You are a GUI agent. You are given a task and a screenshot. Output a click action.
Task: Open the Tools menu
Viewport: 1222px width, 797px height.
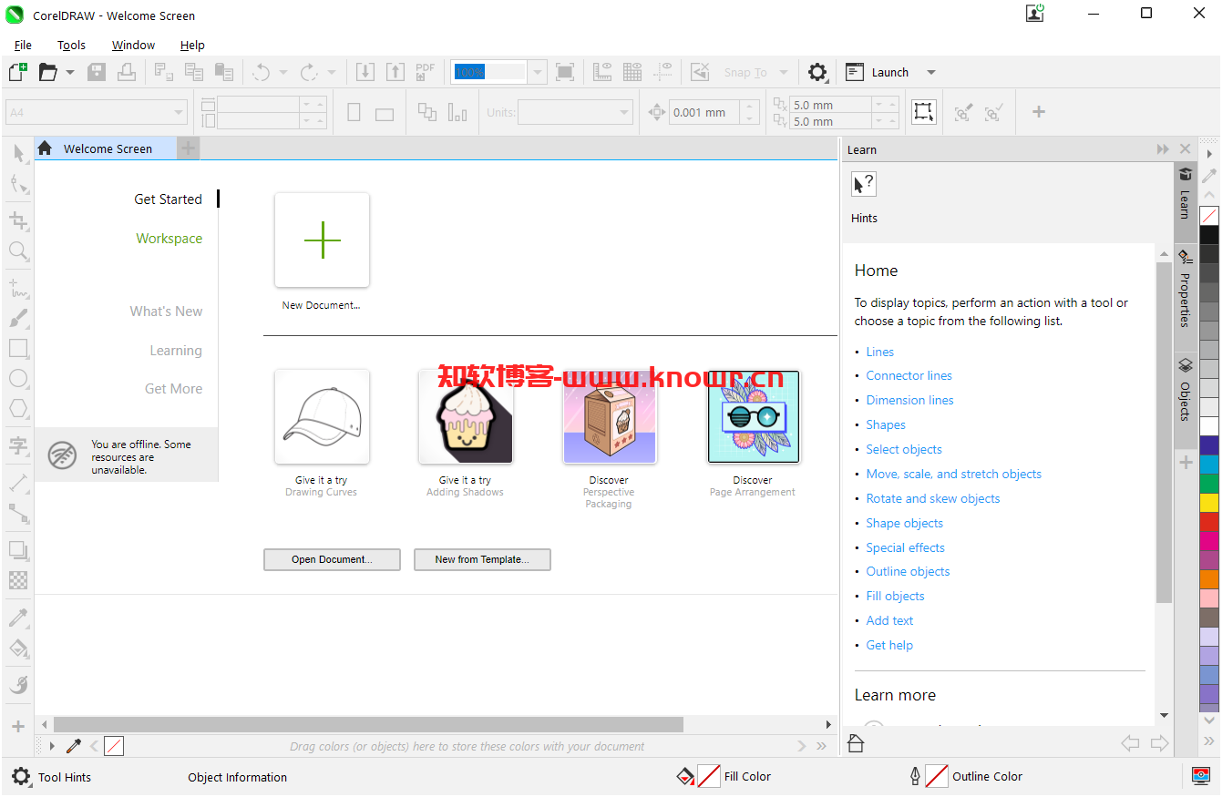[x=71, y=45]
